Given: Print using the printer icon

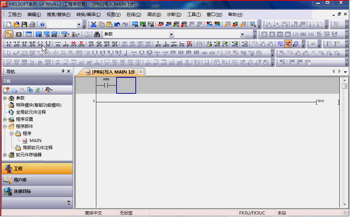Looking at the screenshot, I should pos(32,24).
